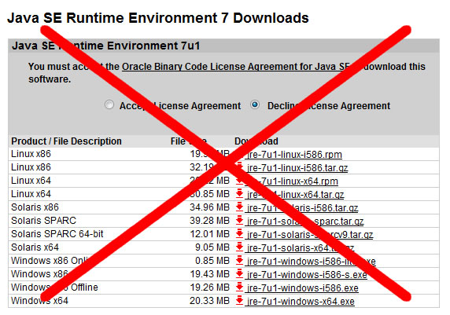
Task: Click red download arrow for windows-i586.exe
Action: 239,287
